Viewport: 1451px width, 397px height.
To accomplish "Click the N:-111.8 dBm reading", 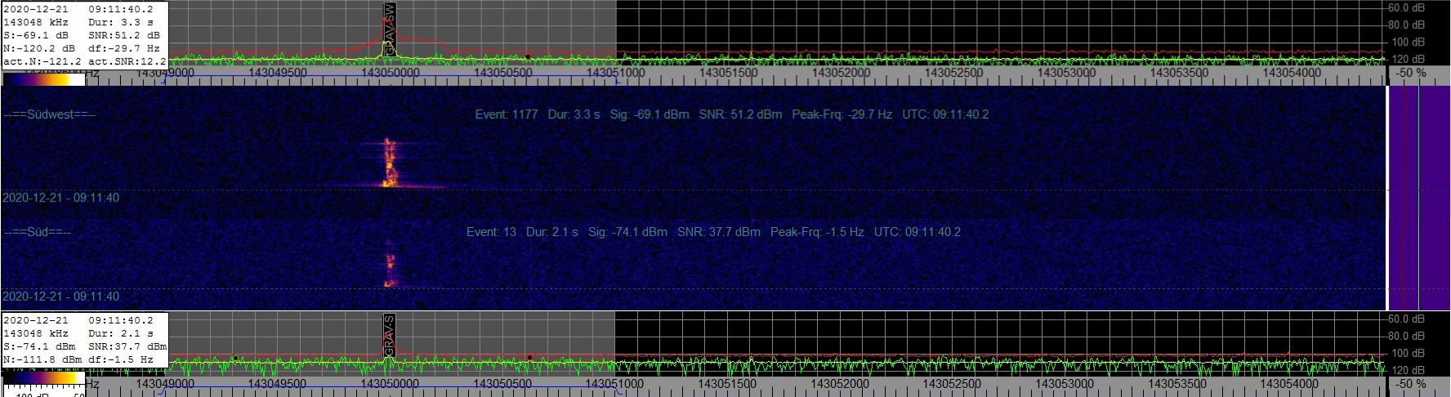I will click(42, 359).
